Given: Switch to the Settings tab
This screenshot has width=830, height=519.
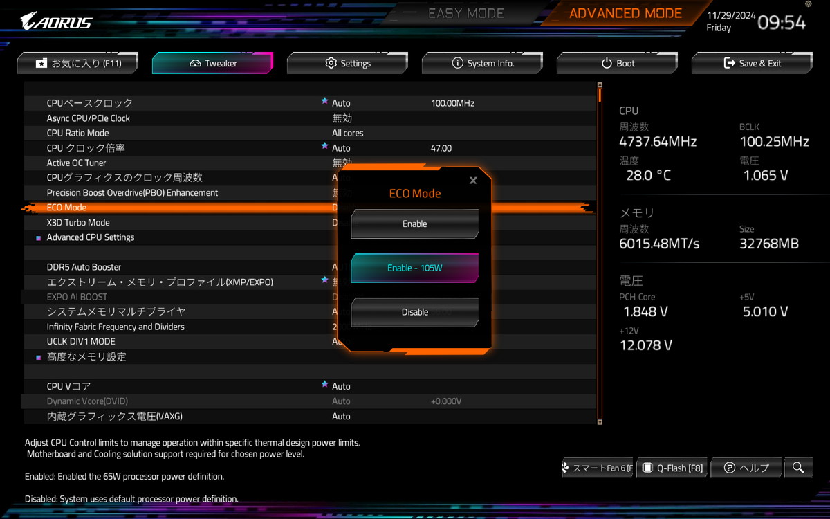Looking at the screenshot, I should [348, 63].
